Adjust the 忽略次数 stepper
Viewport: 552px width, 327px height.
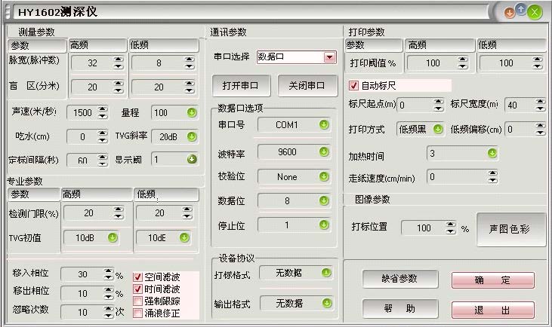click(x=109, y=312)
